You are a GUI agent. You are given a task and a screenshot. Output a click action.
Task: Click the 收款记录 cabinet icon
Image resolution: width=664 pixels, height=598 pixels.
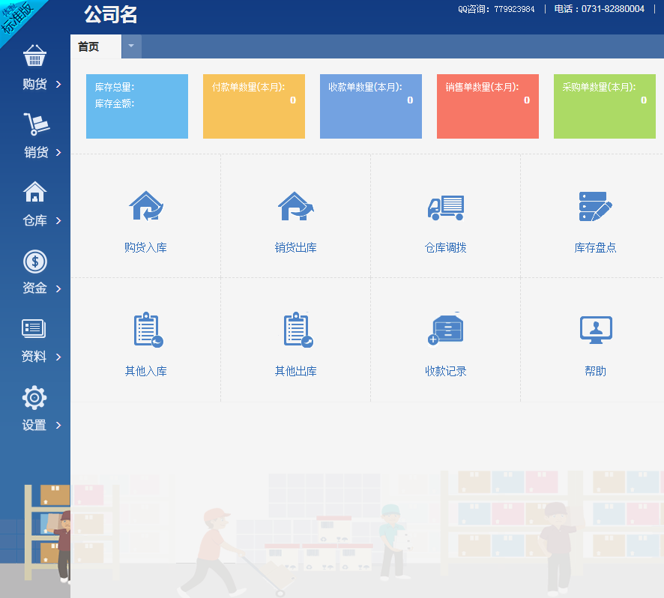click(x=445, y=330)
